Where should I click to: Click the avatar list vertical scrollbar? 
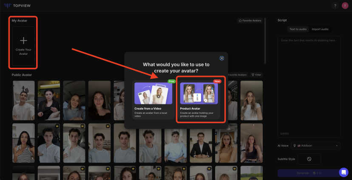coord(265,40)
